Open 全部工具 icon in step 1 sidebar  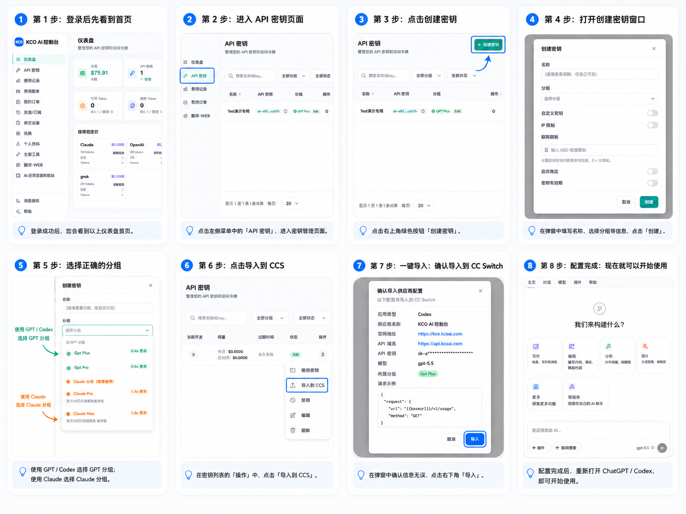tap(18, 154)
